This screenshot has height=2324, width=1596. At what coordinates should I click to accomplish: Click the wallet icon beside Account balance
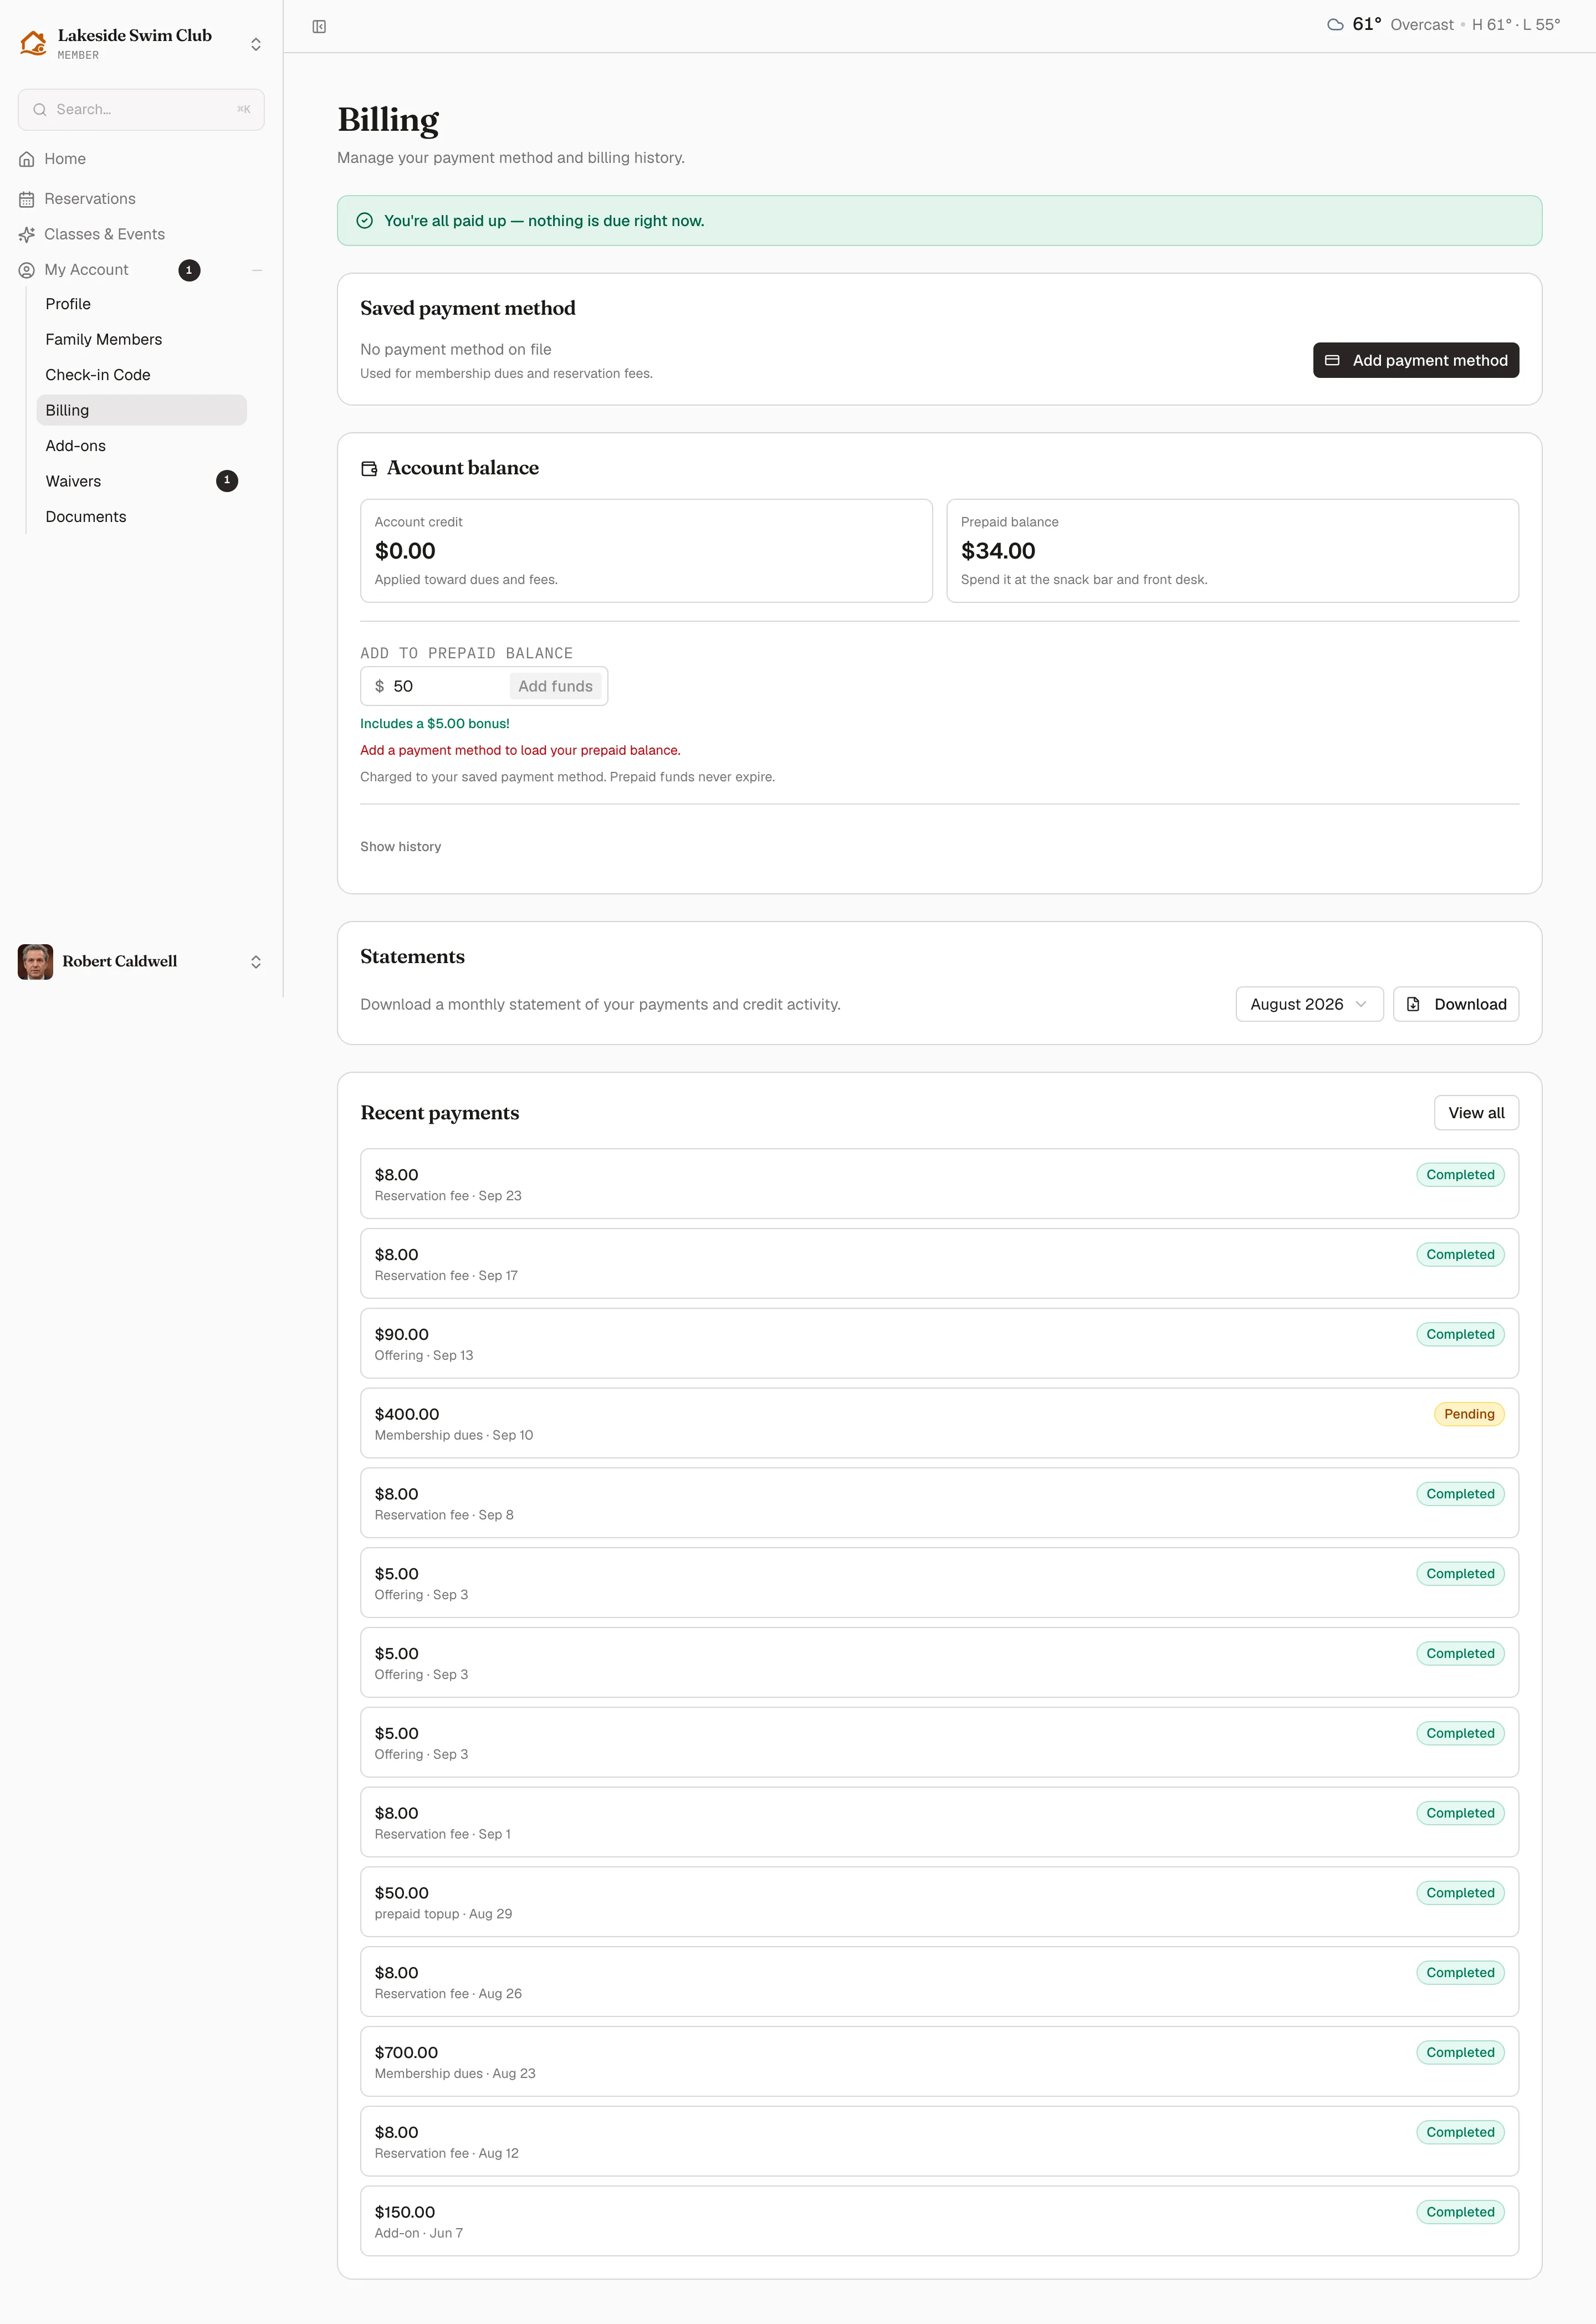click(369, 468)
